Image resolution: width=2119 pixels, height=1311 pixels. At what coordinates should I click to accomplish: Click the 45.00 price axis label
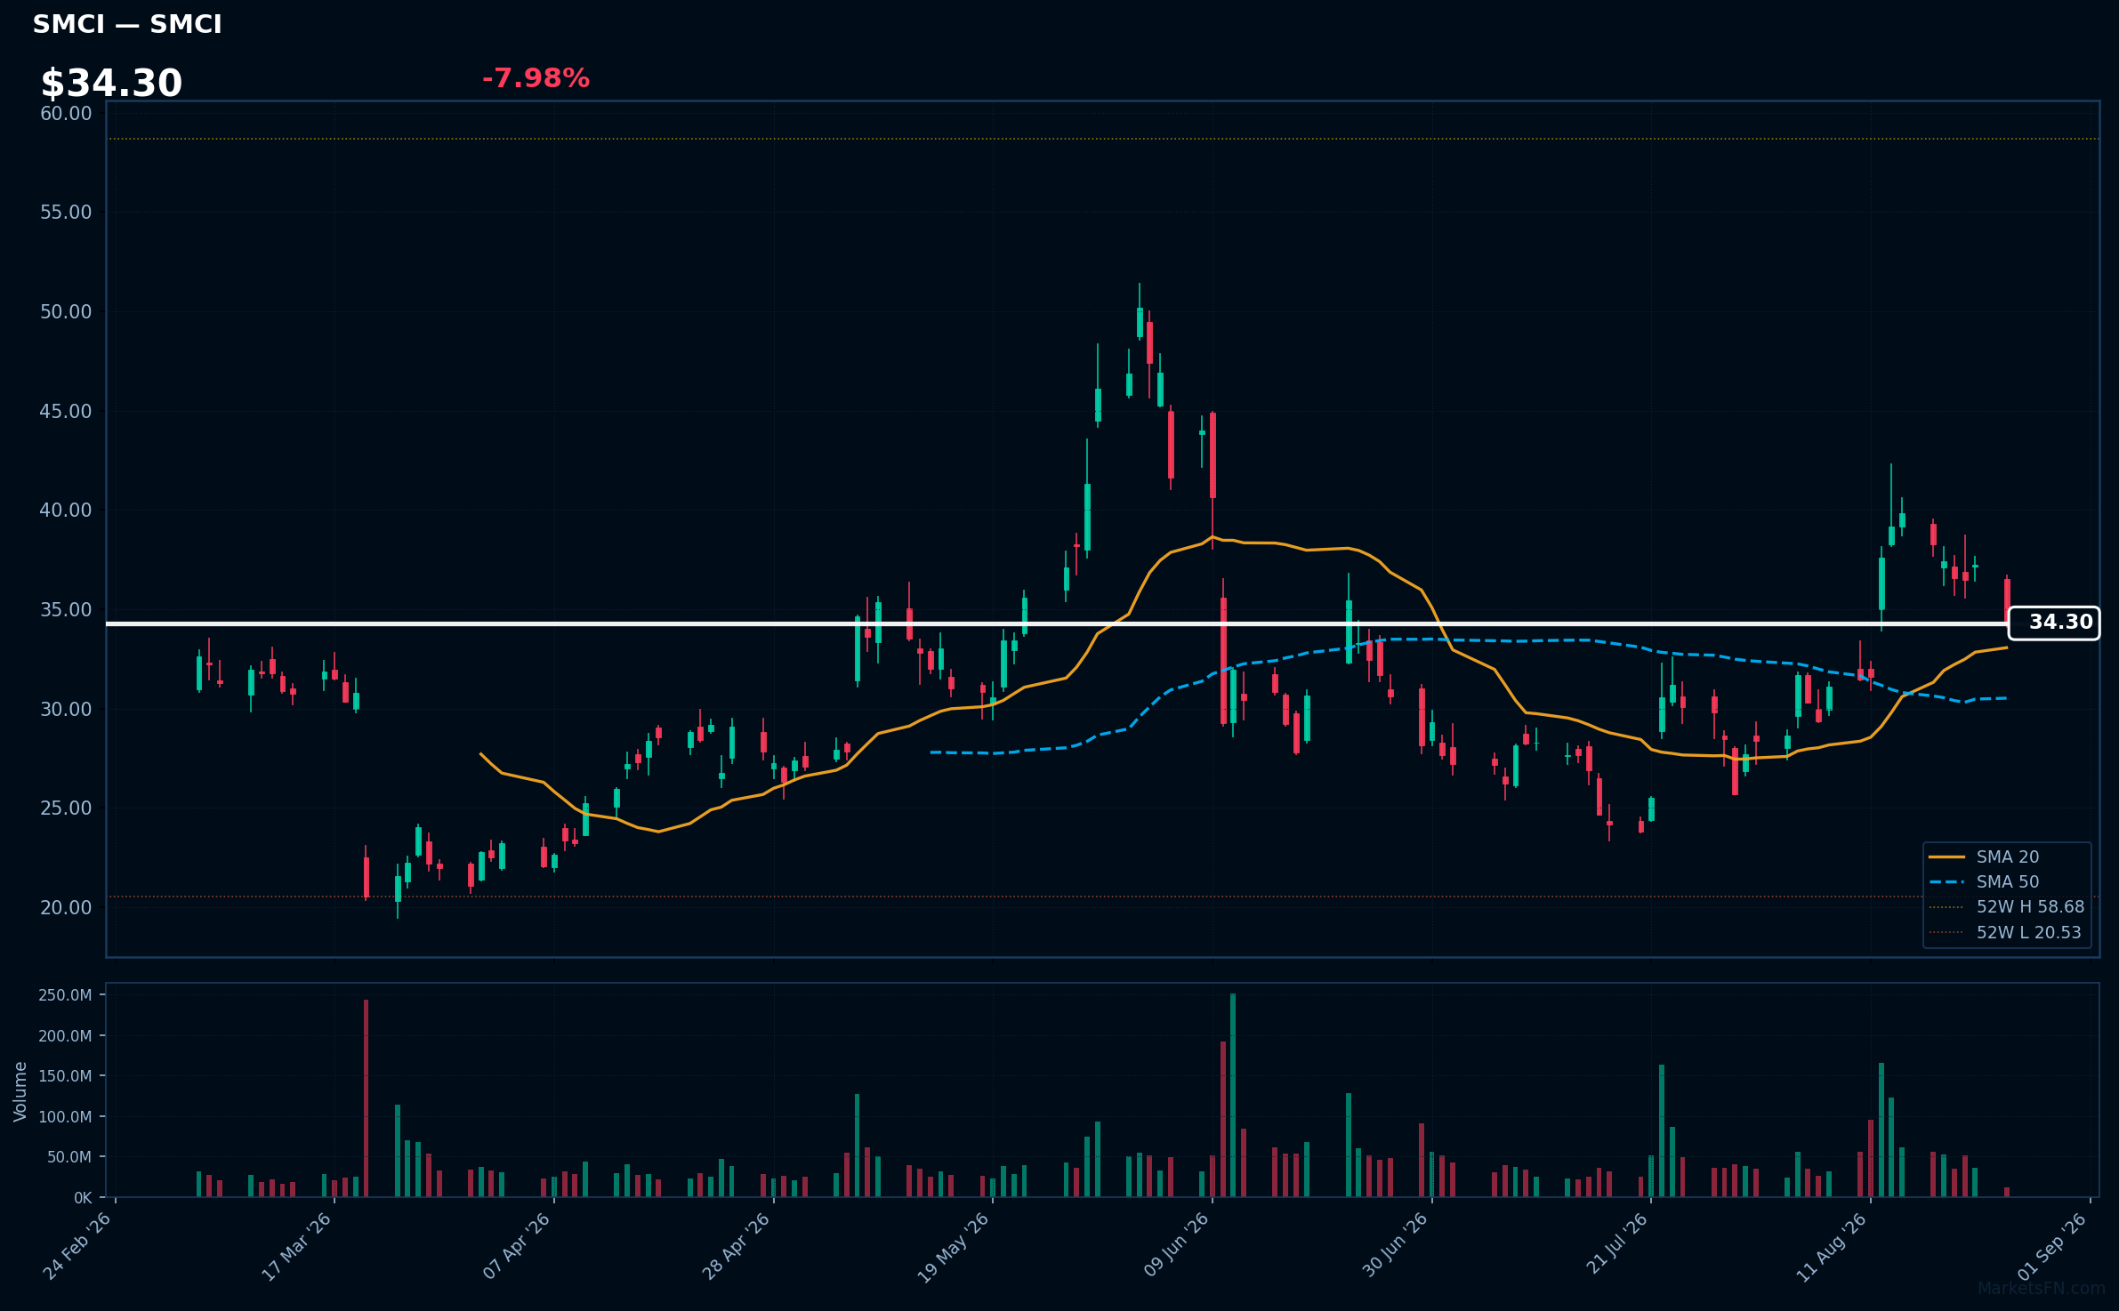66,411
